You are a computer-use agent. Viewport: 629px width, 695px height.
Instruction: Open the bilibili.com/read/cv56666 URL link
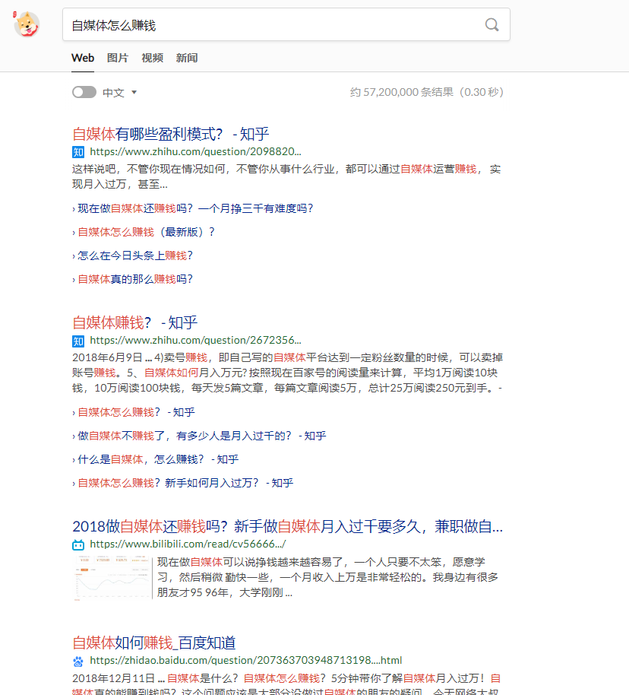(x=188, y=544)
